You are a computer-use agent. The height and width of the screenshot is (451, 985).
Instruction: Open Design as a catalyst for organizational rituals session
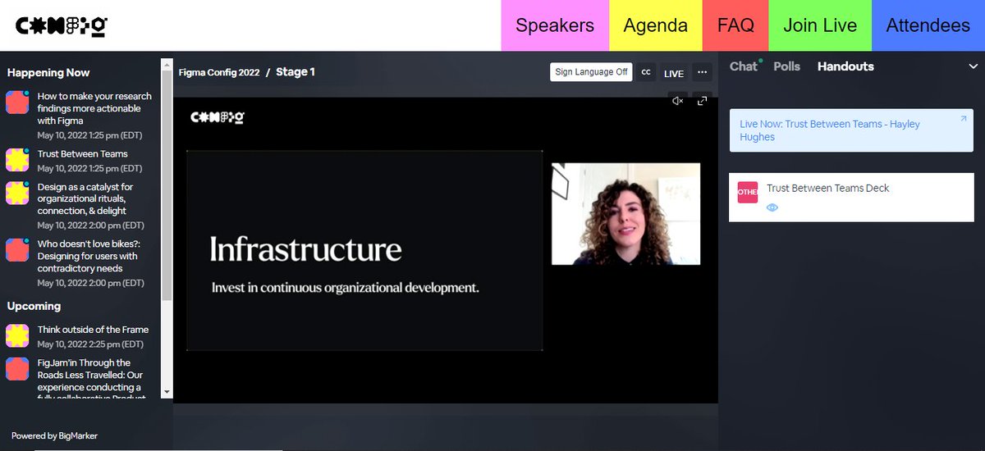pyautogui.click(x=85, y=199)
